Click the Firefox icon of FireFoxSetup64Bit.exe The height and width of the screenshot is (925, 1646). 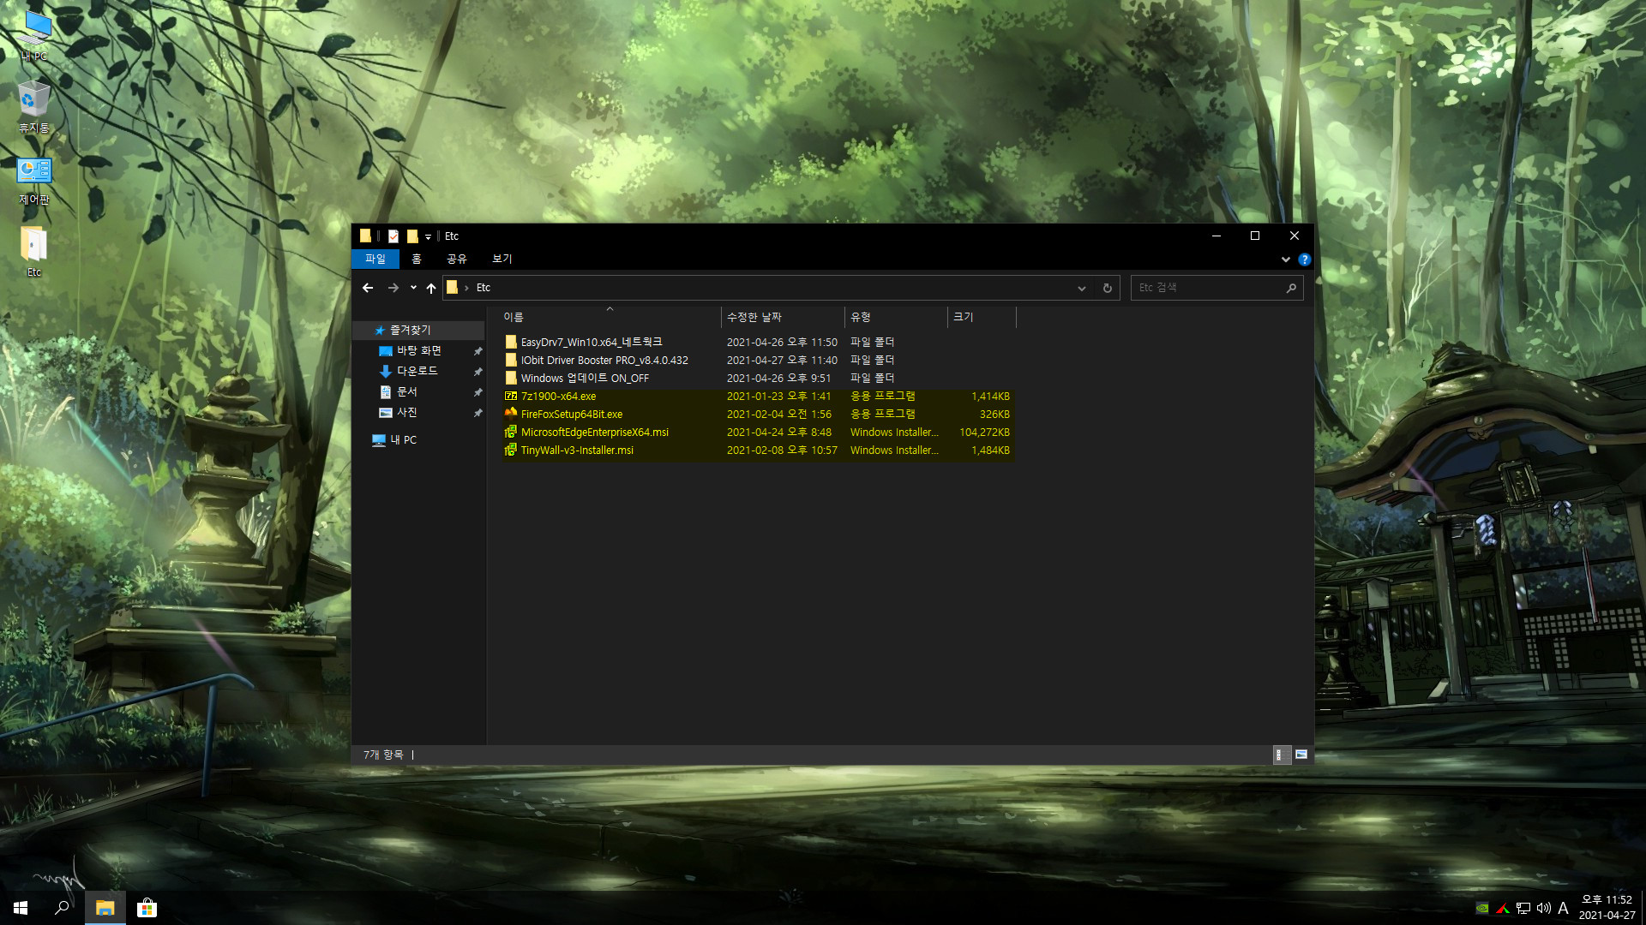point(511,414)
